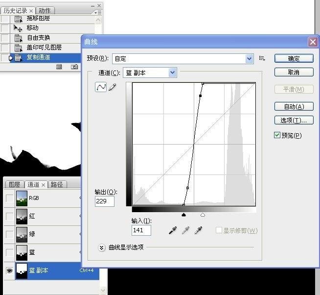Select the curve point editing tool
Viewport: 320px width, 295px height.
101,87
